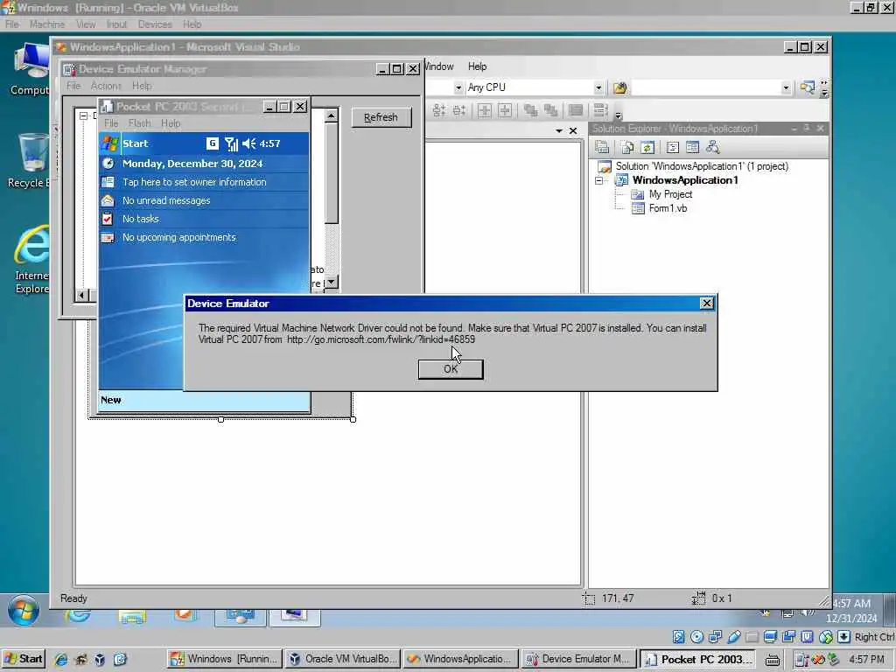Image resolution: width=896 pixels, height=672 pixels.
Task: Click the Windows 7 Start orb
Action: [24, 610]
